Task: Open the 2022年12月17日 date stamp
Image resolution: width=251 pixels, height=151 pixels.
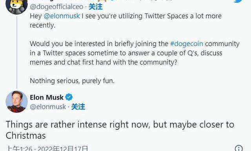Action: tap(63, 149)
